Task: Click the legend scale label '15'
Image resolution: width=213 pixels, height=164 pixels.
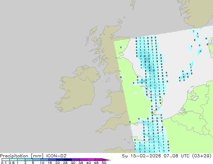Action: point(50,163)
